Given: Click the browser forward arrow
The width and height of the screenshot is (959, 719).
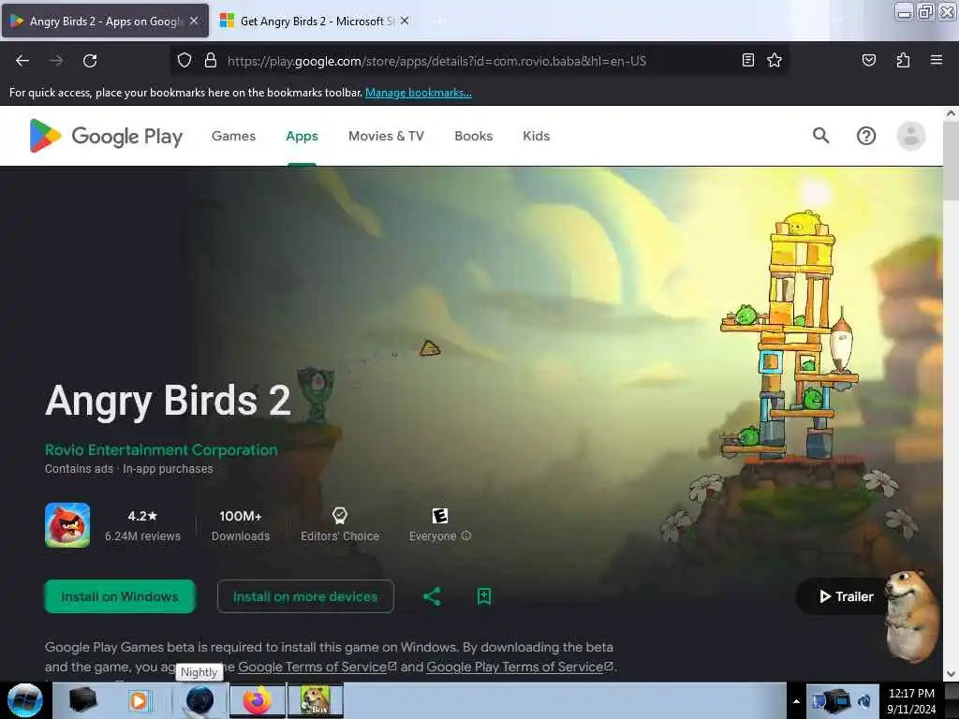Looking at the screenshot, I should point(56,61).
